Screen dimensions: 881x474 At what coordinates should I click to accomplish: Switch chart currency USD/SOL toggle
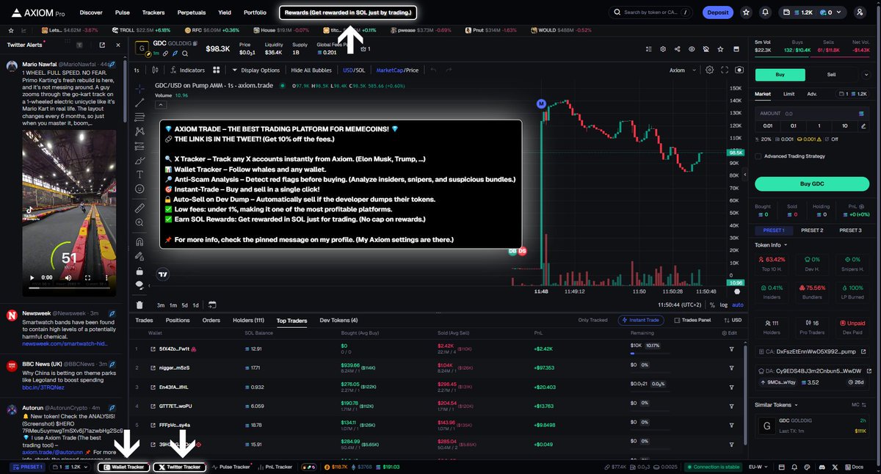pos(354,70)
